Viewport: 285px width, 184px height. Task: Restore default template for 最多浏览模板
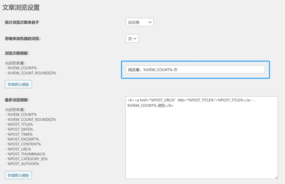[18, 175]
